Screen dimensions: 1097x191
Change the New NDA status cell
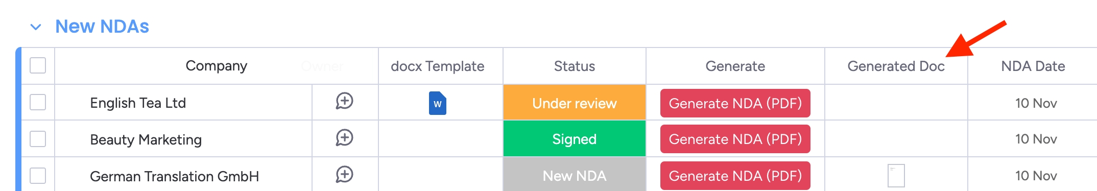[575, 175]
